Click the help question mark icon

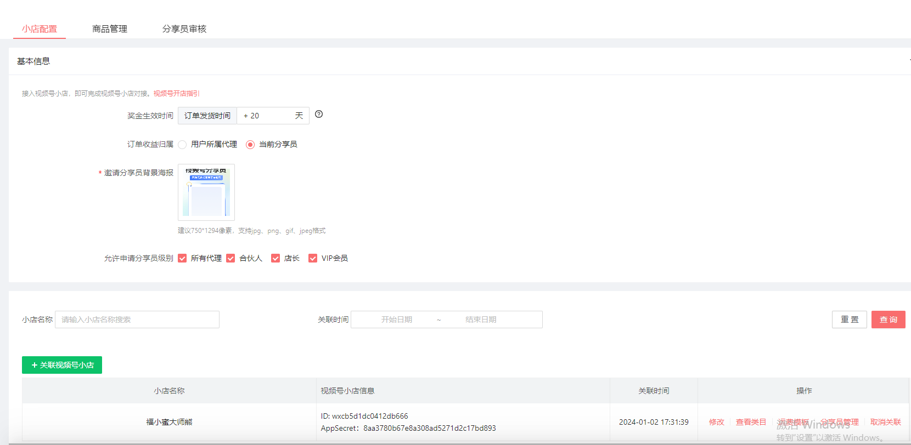(x=319, y=115)
